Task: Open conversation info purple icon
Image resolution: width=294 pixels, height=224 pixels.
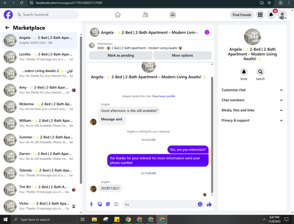Action: click(207, 32)
